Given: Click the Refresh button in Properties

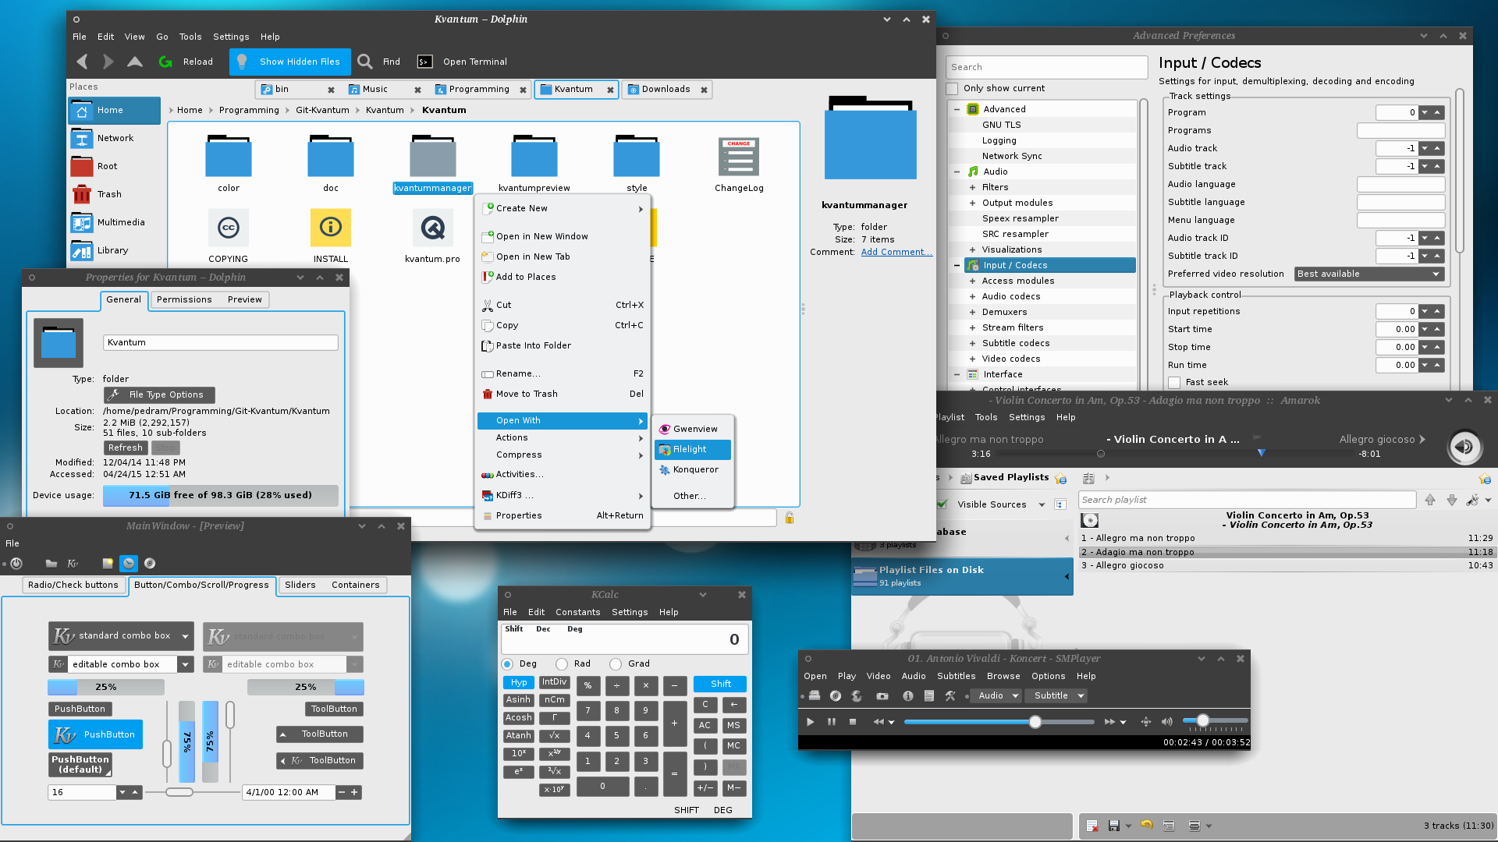Looking at the screenshot, I should [x=126, y=448].
